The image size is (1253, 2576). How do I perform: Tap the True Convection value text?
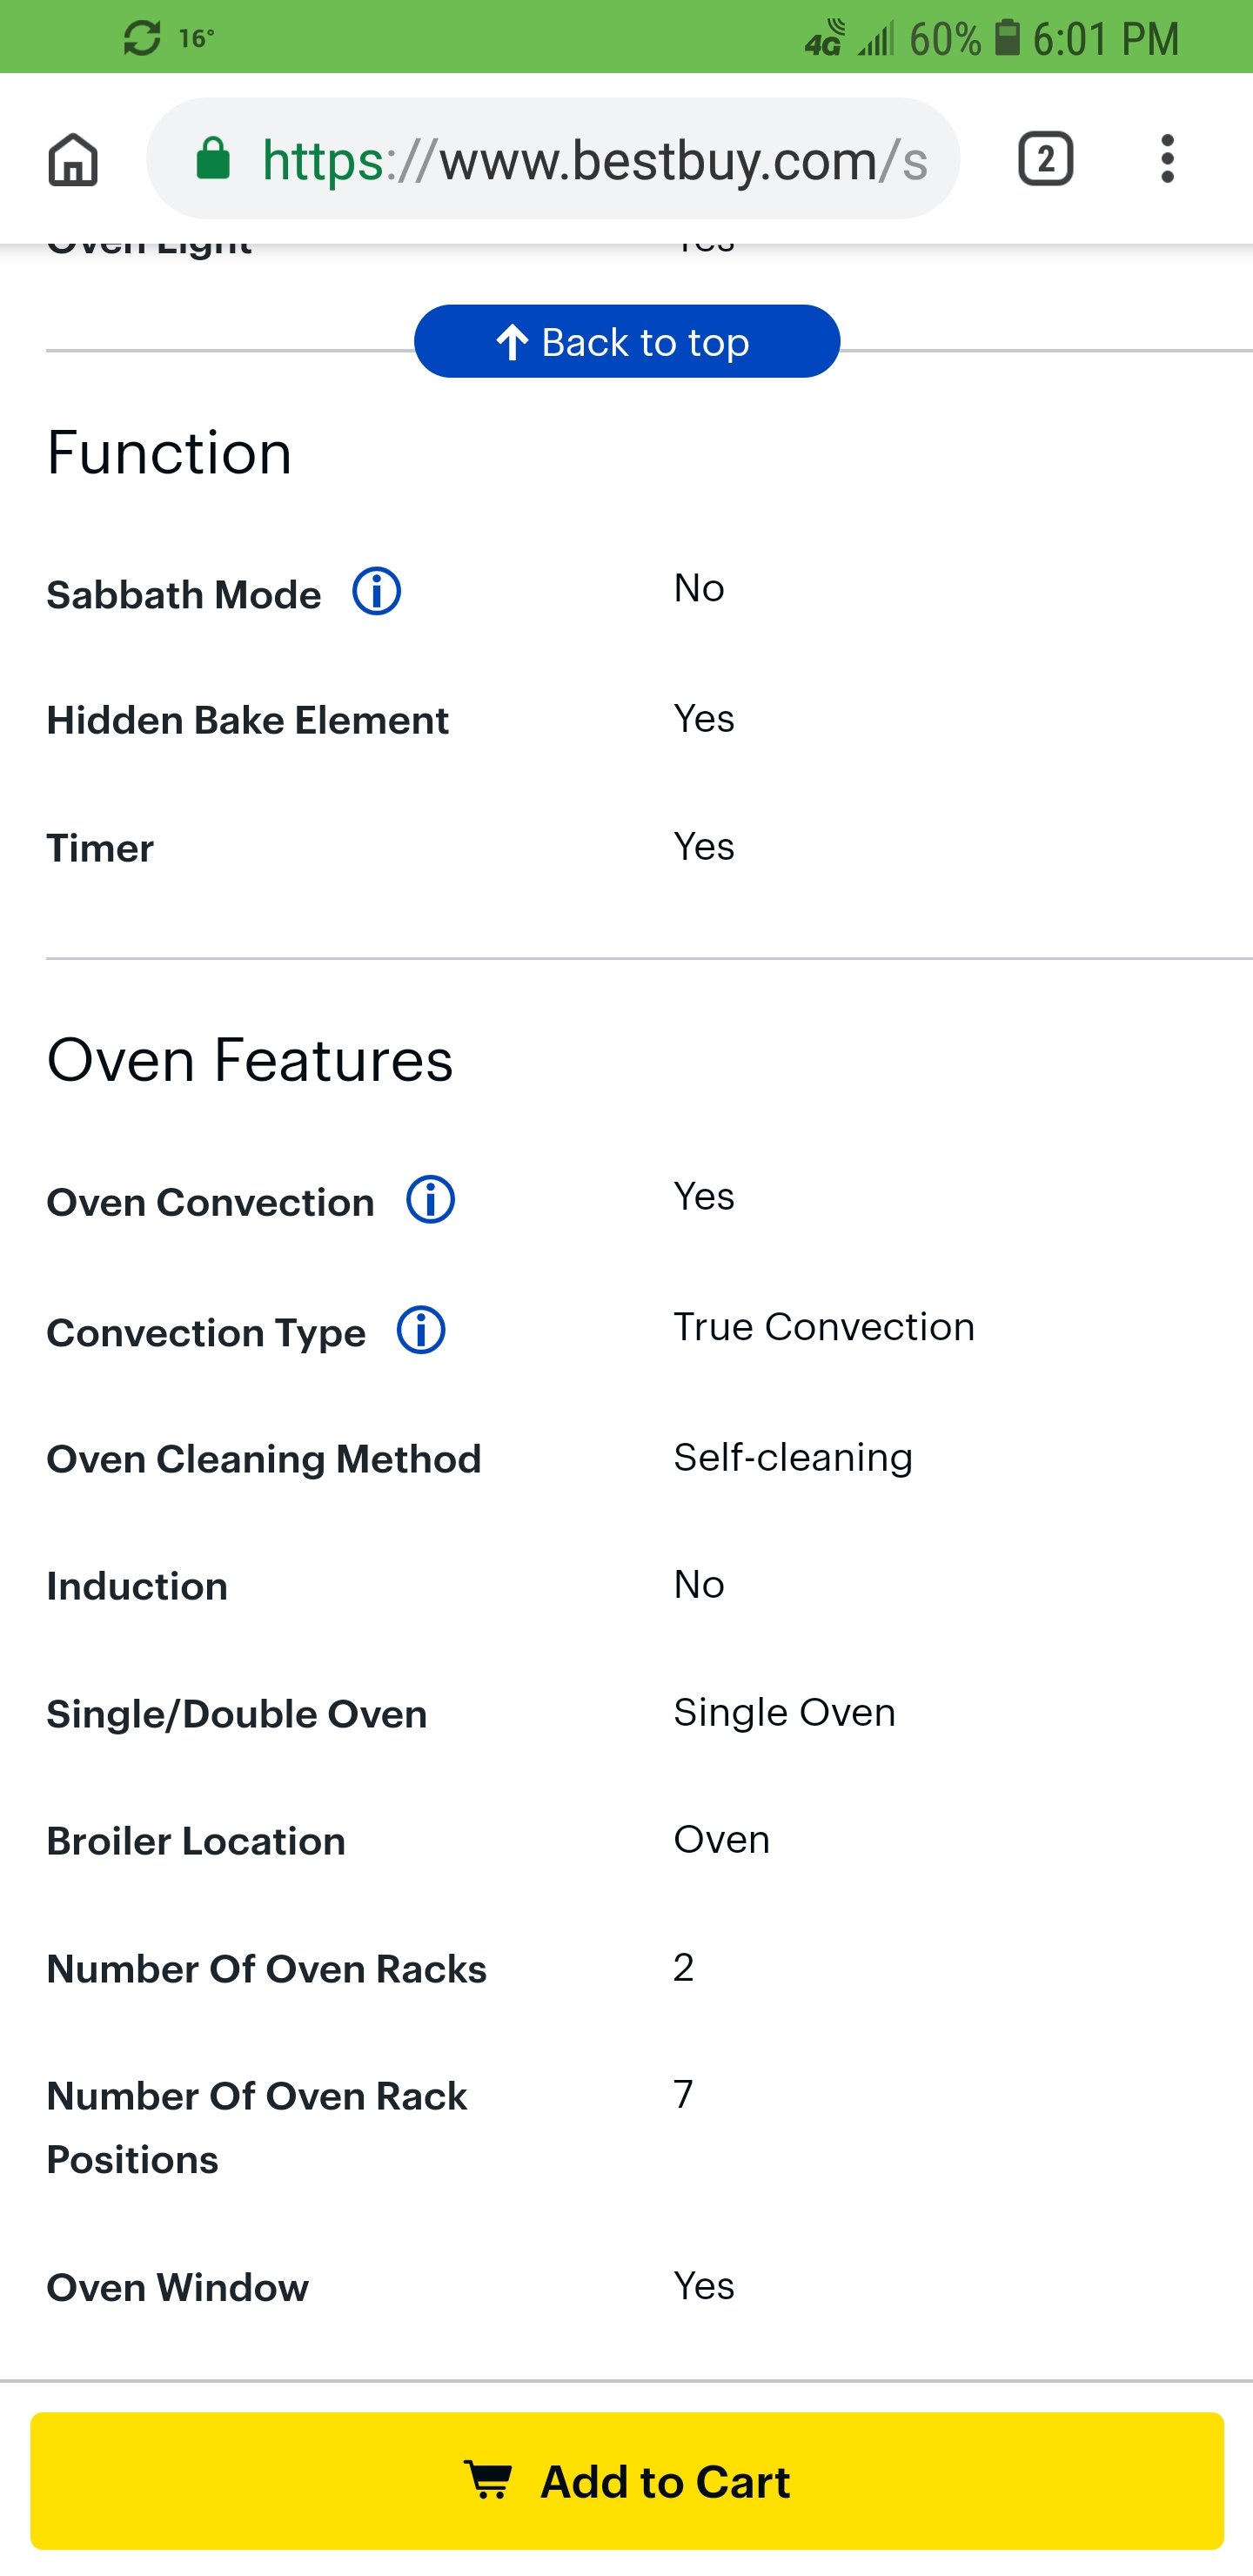tap(824, 1327)
